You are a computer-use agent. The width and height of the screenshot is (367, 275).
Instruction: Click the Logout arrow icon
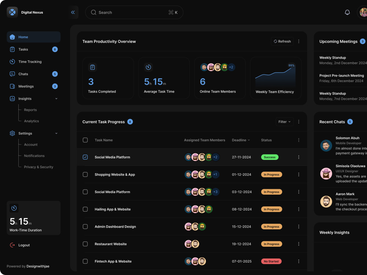click(x=12, y=245)
